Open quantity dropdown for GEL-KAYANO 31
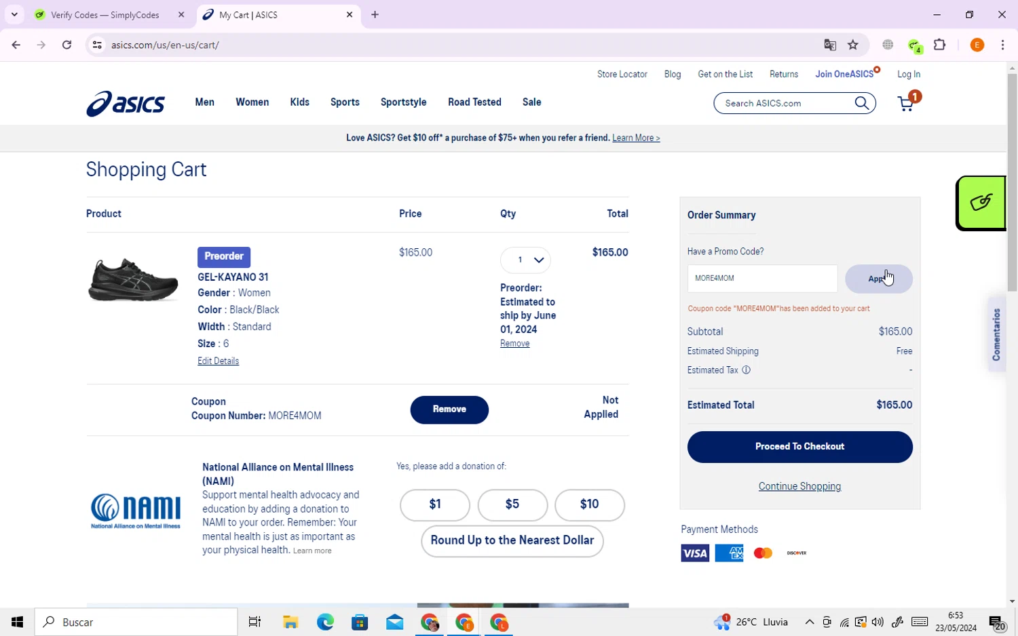1018x636 pixels. coord(525,260)
